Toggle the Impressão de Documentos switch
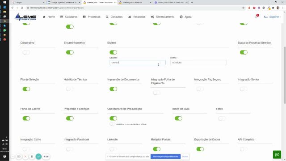The height and width of the screenshot is (161, 286). click(x=113, y=89)
